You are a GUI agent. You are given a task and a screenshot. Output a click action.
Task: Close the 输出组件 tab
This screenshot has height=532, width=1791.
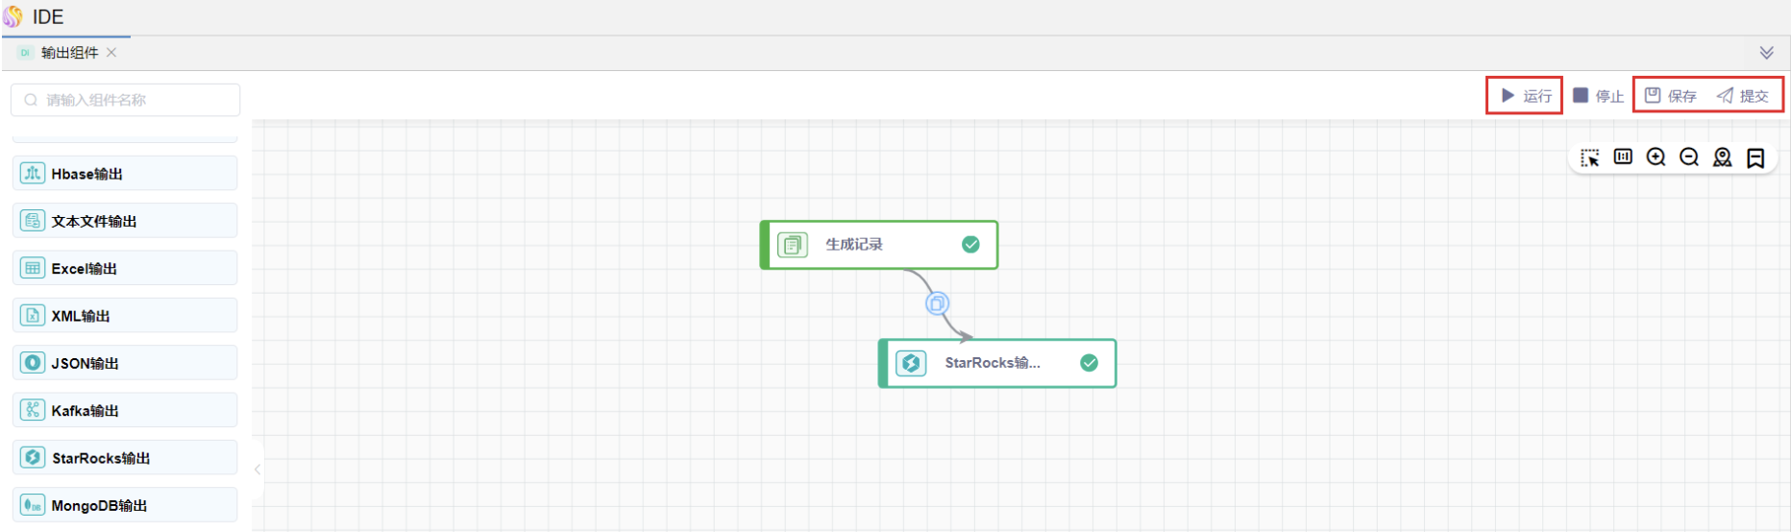click(x=111, y=53)
